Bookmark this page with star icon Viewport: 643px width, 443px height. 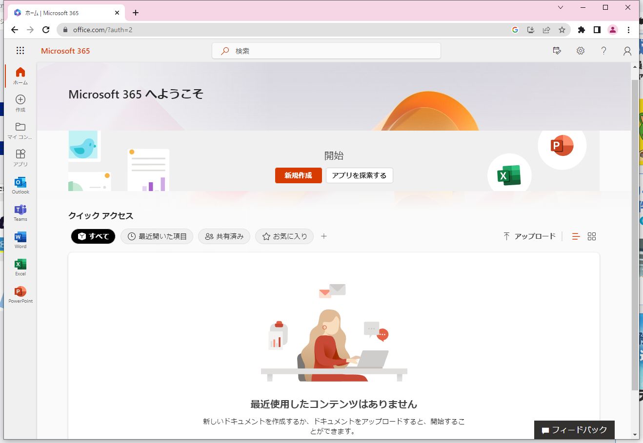(562, 30)
